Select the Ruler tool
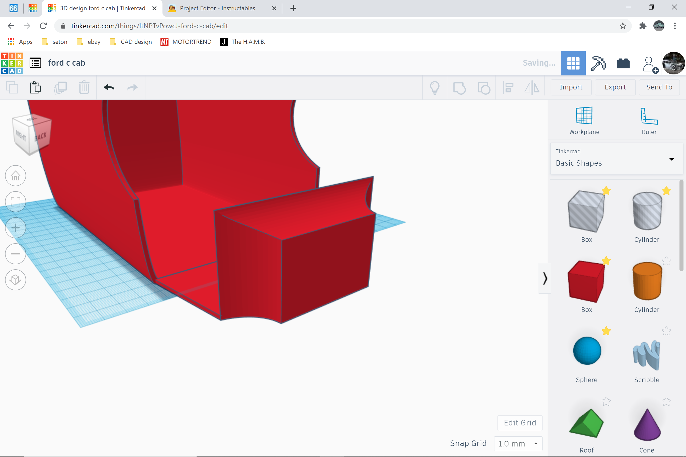 point(649,121)
